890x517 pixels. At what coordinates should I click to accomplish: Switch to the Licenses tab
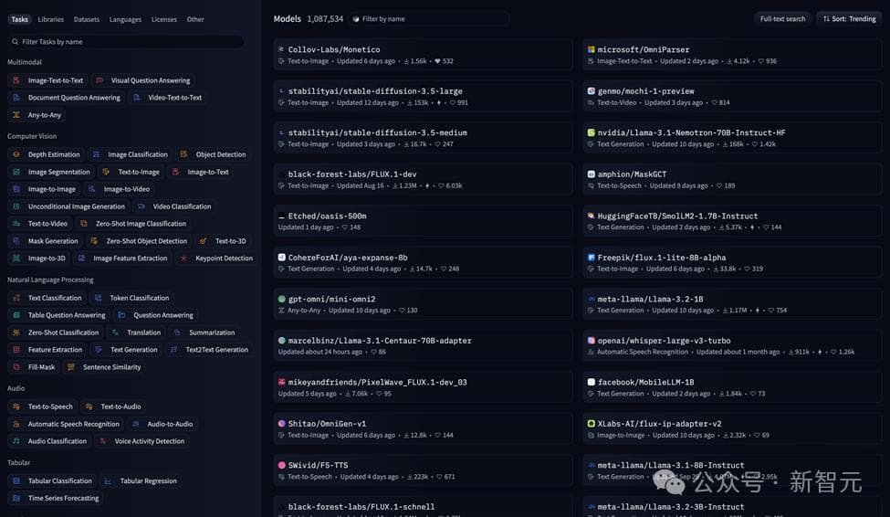tap(164, 19)
